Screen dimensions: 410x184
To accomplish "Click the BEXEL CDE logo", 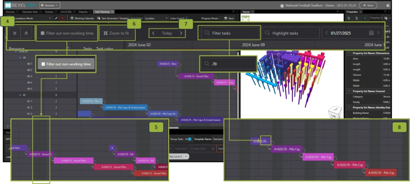I will click(x=20, y=5).
